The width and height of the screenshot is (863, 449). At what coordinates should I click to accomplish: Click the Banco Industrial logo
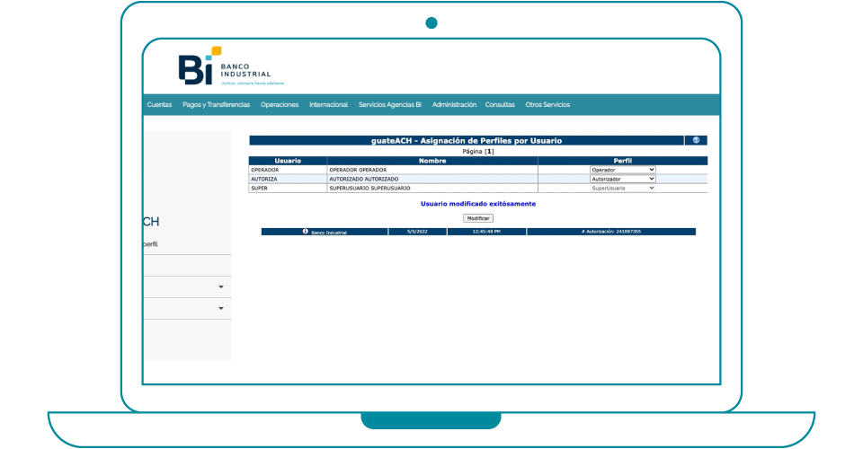(x=224, y=66)
